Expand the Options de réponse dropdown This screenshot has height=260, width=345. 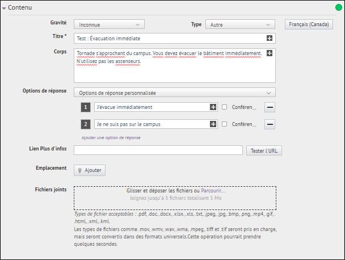(175, 93)
